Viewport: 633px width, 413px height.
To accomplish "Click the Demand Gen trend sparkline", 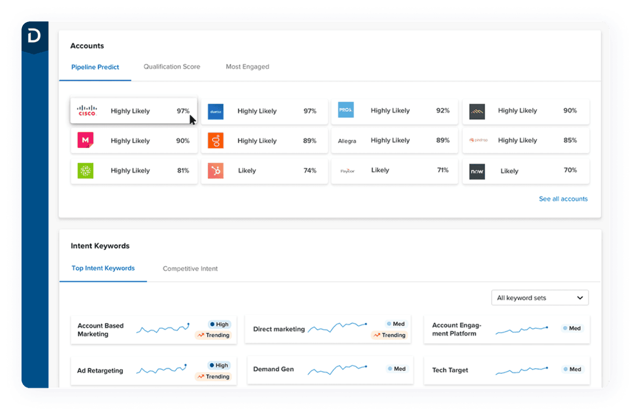I will point(337,369).
